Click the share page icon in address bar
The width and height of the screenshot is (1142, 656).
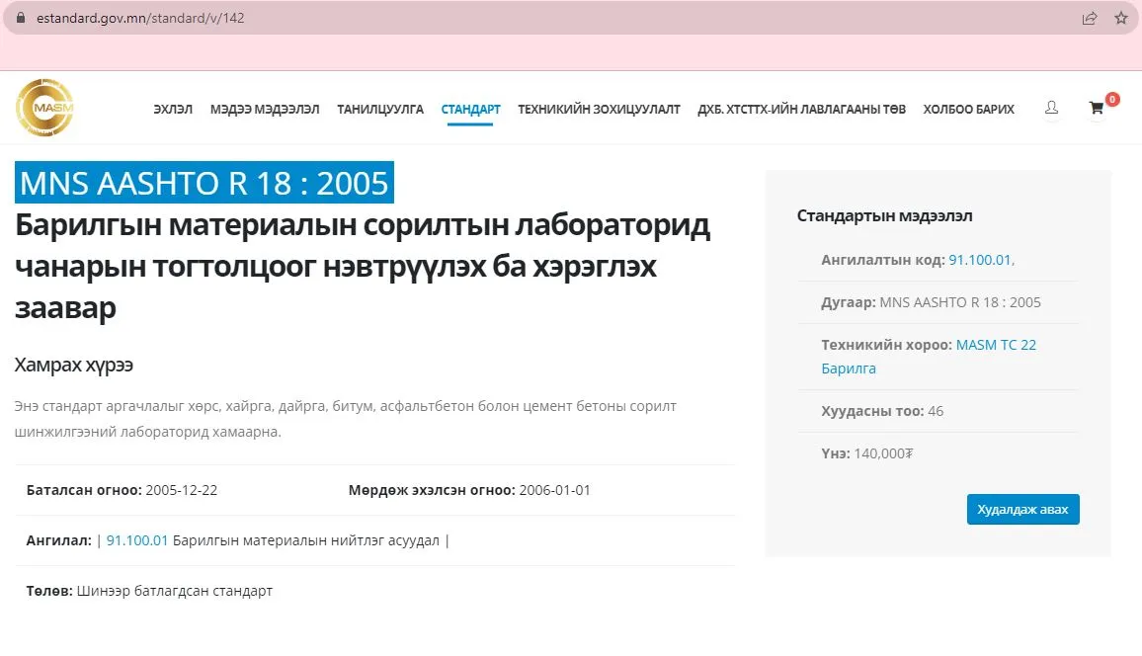[x=1090, y=18]
